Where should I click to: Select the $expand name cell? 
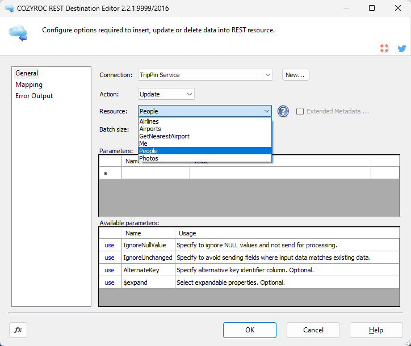pos(148,282)
